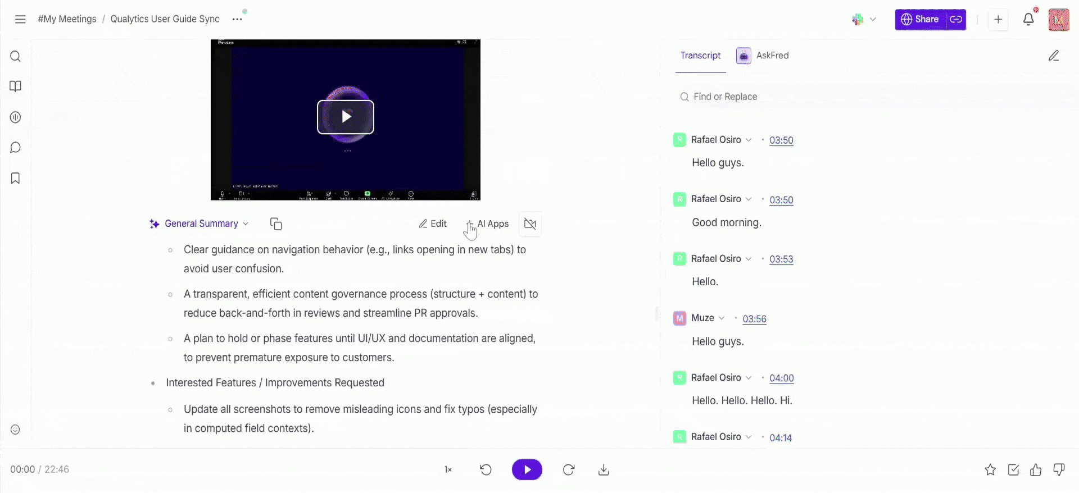Jump to timestamp 03:56

754,319
